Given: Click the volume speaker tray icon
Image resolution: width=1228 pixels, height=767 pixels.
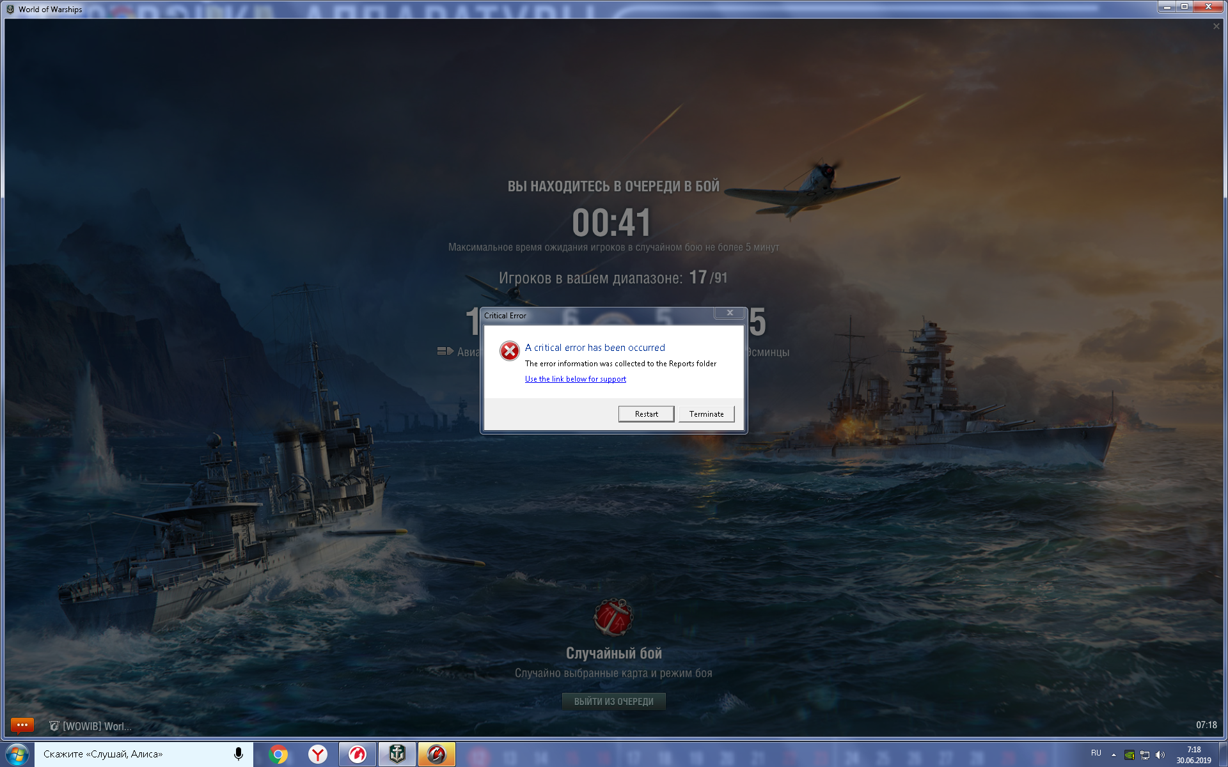Looking at the screenshot, I should tap(1160, 755).
